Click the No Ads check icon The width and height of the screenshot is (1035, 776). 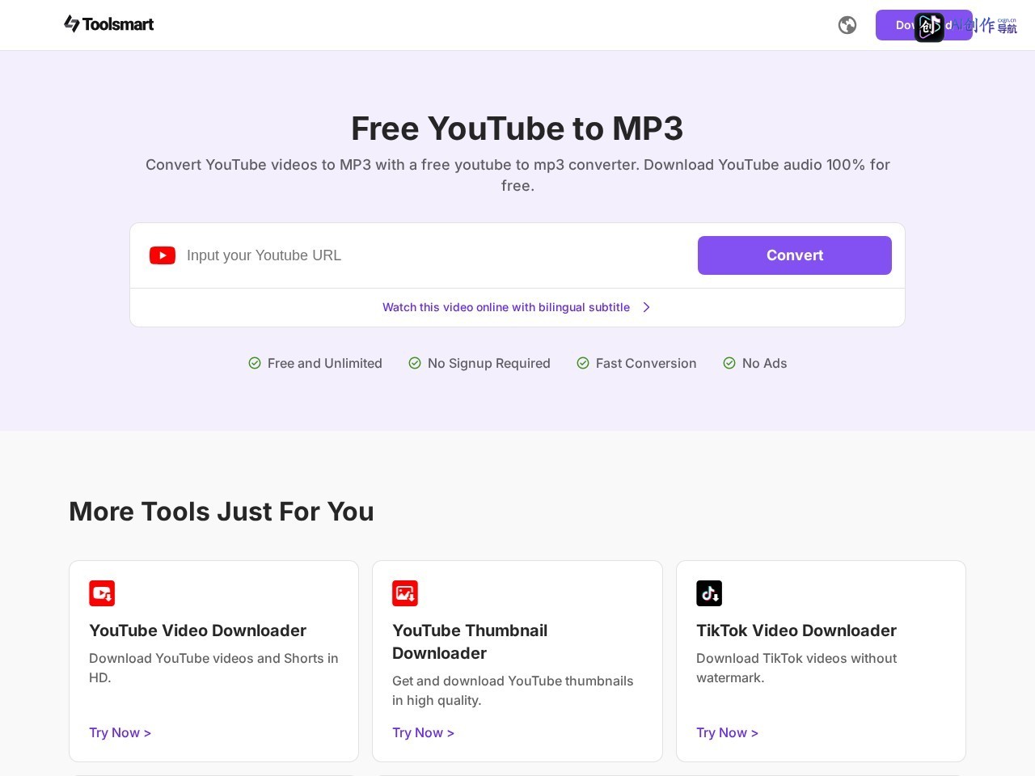(x=729, y=363)
